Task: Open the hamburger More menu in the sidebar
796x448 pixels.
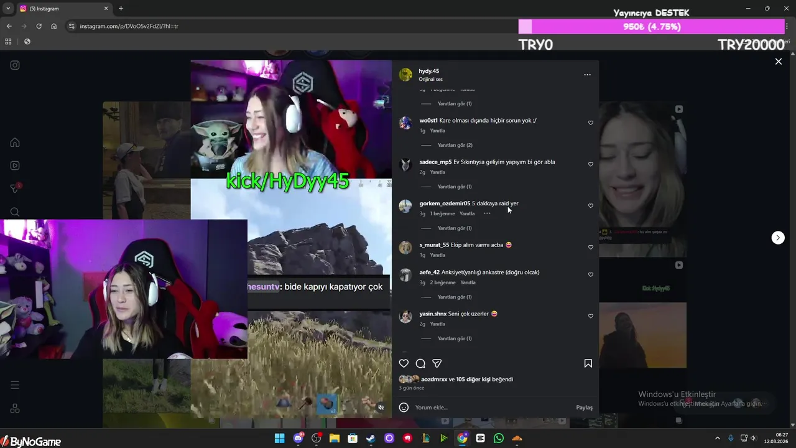Action: click(x=15, y=385)
